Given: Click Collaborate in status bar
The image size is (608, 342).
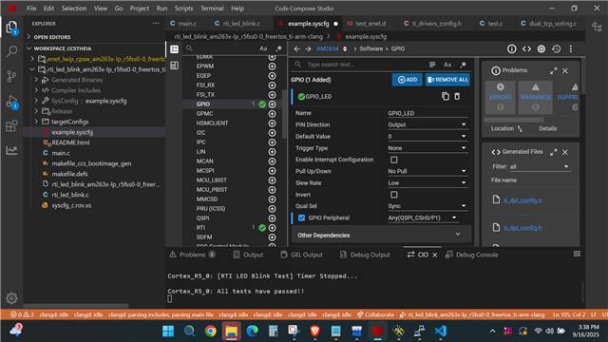Looking at the screenshot, I should coord(376,314).
